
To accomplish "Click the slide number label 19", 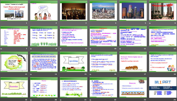I will (26, 100).
